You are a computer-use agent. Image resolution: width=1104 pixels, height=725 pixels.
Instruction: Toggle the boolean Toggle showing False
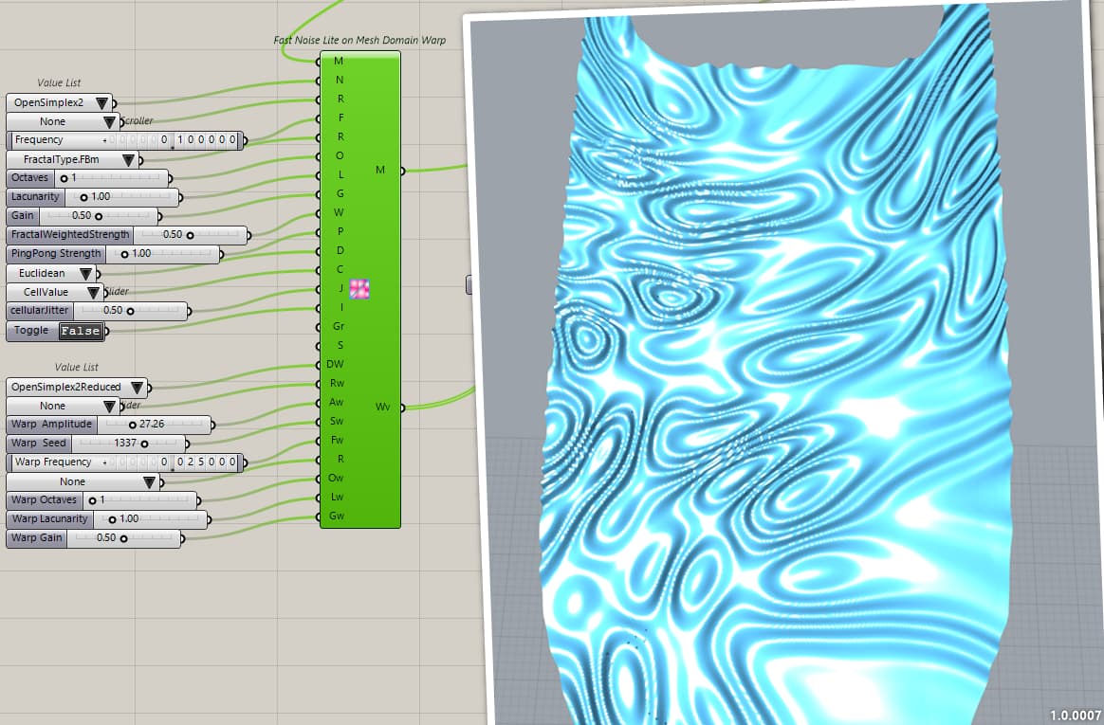tap(79, 331)
